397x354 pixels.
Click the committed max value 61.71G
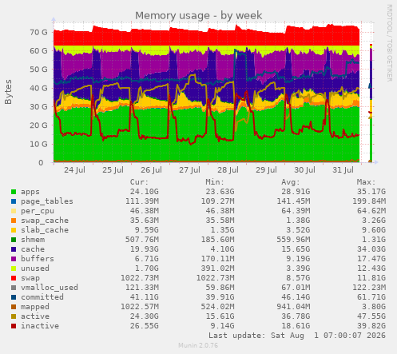tap(371, 297)
